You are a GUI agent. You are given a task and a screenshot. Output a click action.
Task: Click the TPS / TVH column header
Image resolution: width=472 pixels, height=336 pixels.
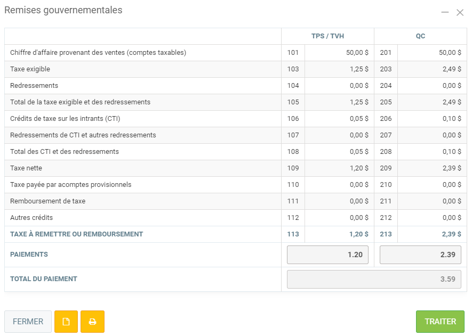pos(327,36)
